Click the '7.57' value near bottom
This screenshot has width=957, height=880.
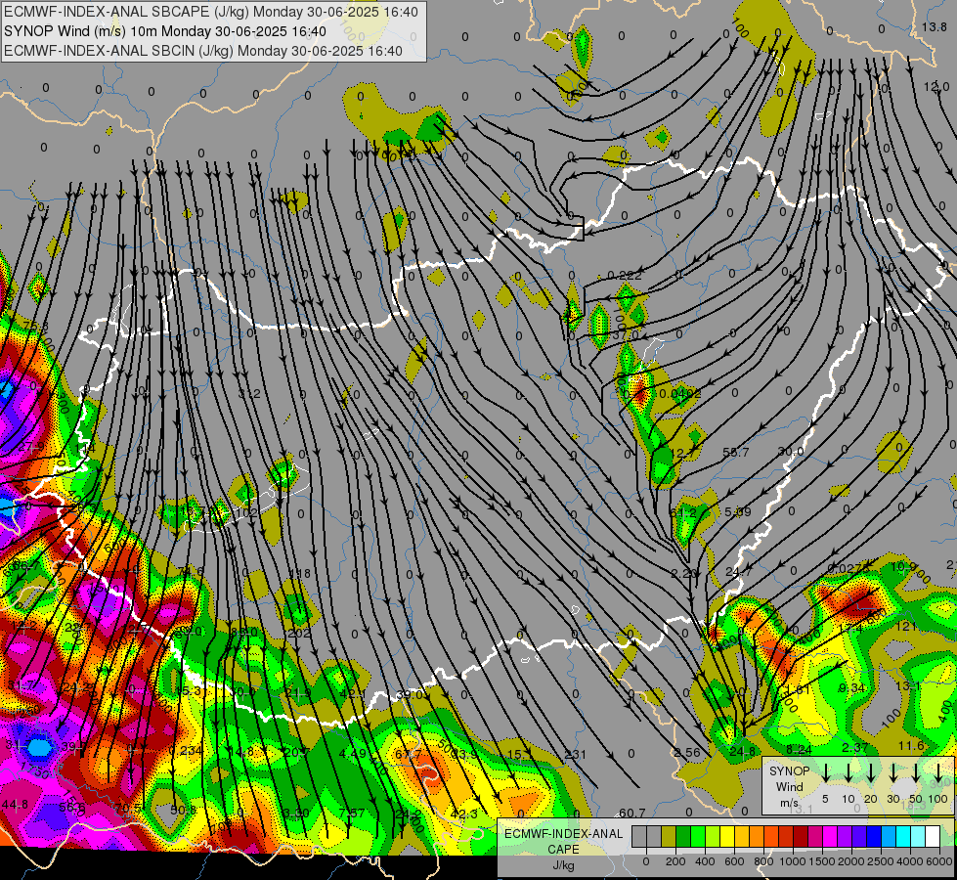[352, 813]
